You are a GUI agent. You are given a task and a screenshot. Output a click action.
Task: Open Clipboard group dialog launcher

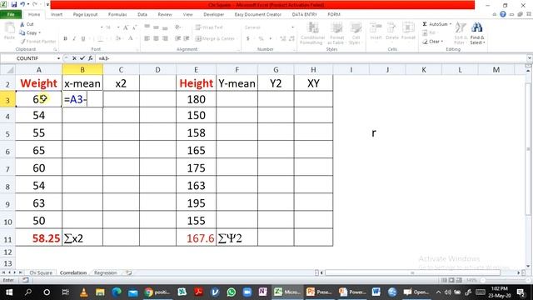[x=55, y=50]
